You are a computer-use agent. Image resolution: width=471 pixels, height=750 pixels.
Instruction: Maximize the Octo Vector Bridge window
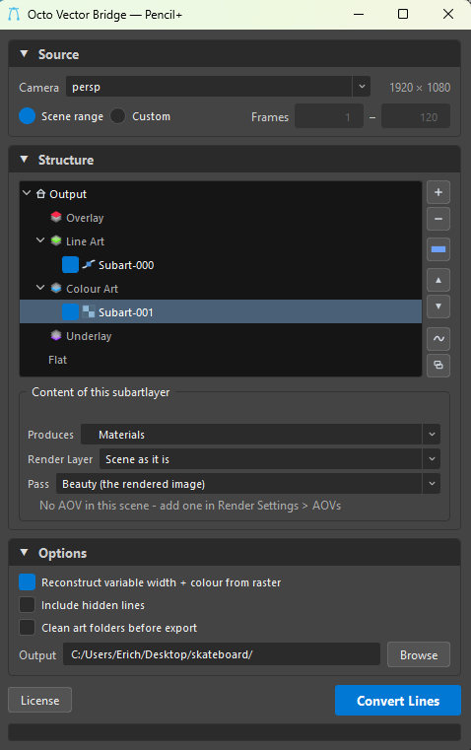click(x=403, y=15)
